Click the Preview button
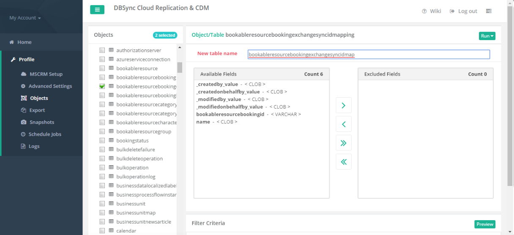The height and width of the screenshot is (235, 514). click(x=484, y=224)
